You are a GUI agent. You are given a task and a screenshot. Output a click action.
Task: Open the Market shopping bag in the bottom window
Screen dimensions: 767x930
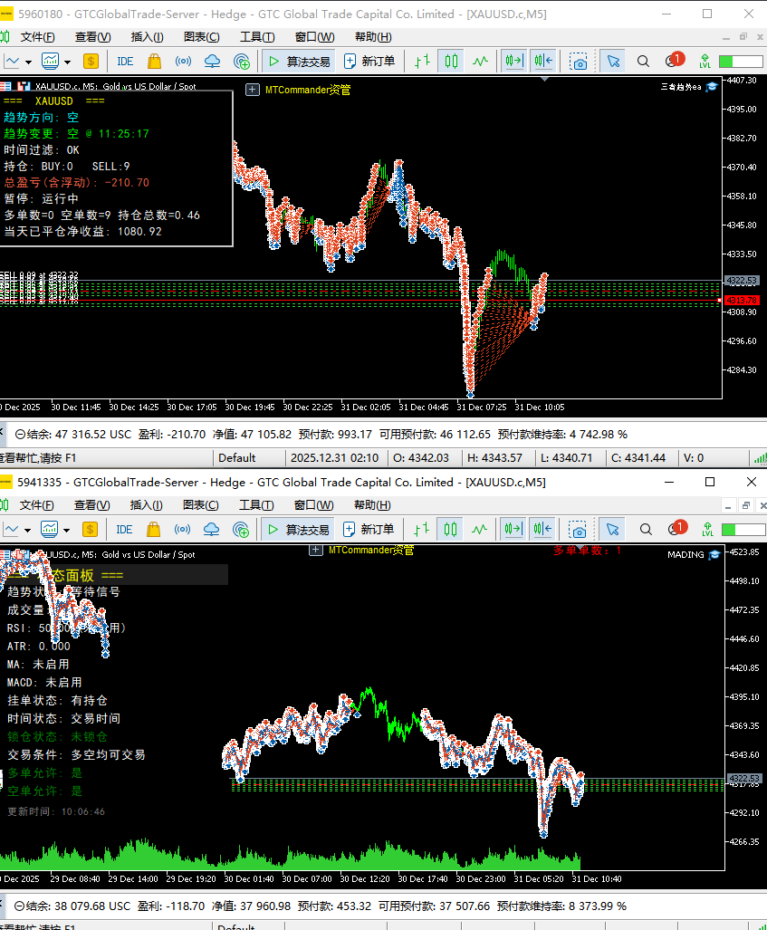(x=153, y=529)
